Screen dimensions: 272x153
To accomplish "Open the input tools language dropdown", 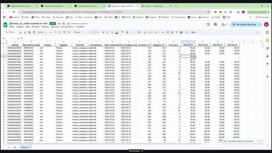I will pyautogui.click(x=194, y=32).
